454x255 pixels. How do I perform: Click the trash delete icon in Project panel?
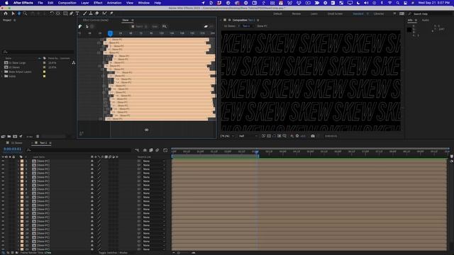(38, 137)
